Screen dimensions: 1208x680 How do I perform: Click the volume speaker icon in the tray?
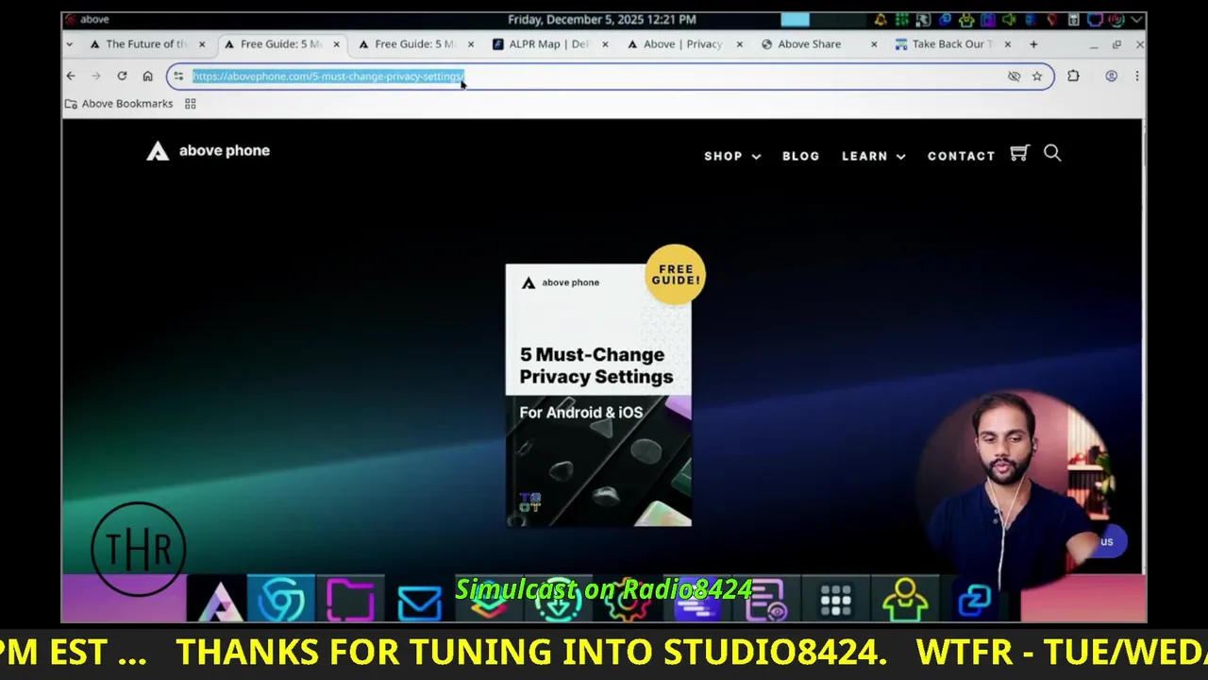click(x=1009, y=19)
